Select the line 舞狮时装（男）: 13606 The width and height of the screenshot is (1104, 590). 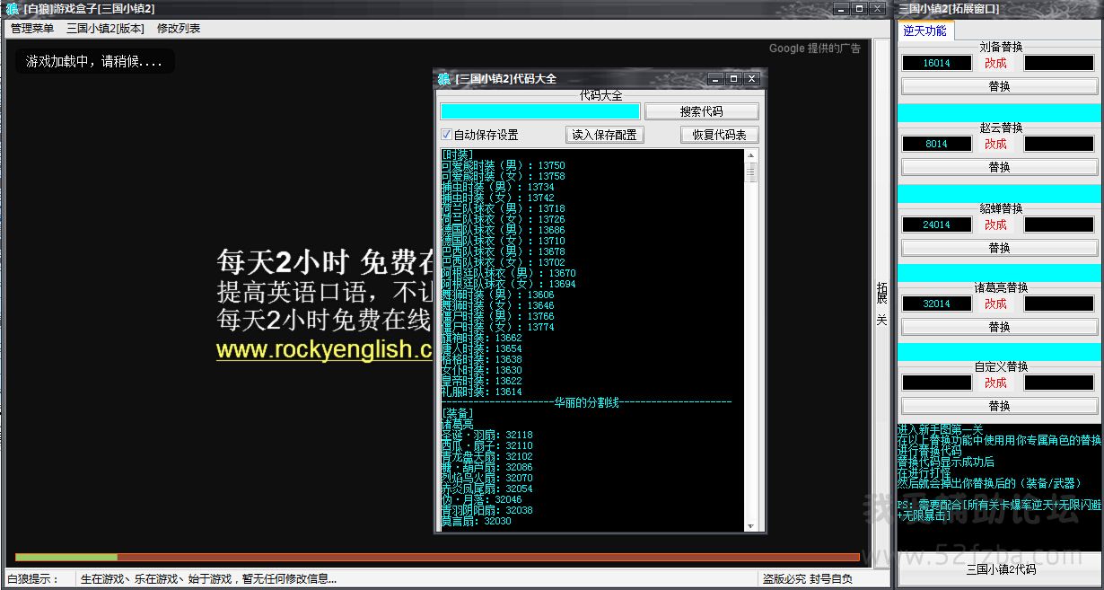click(498, 295)
